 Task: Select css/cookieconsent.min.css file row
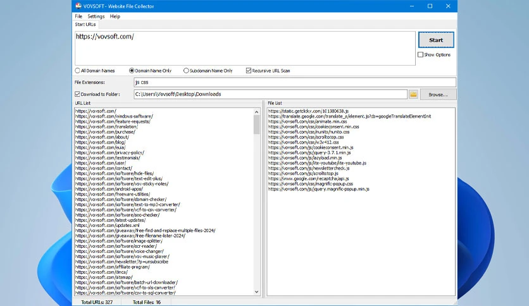tap(314, 126)
